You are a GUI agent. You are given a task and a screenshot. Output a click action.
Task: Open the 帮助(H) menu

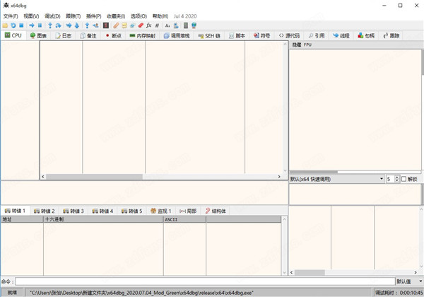click(160, 16)
